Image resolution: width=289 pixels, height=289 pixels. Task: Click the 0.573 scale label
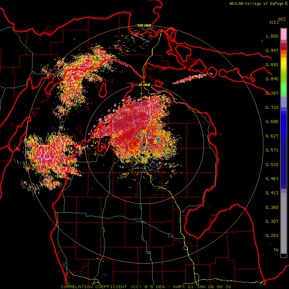pyautogui.click(x=272, y=150)
